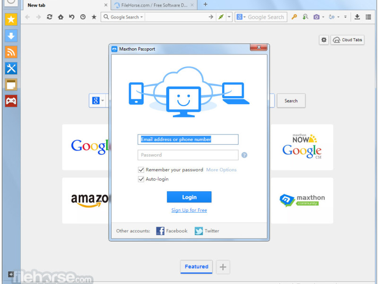The width and height of the screenshot is (378, 284).
Task: Expand the toolbar overflow arrow
Action: coord(345,17)
